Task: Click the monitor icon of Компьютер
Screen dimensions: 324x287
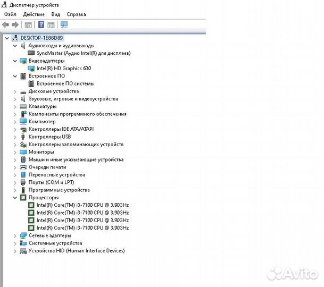Action: point(23,122)
